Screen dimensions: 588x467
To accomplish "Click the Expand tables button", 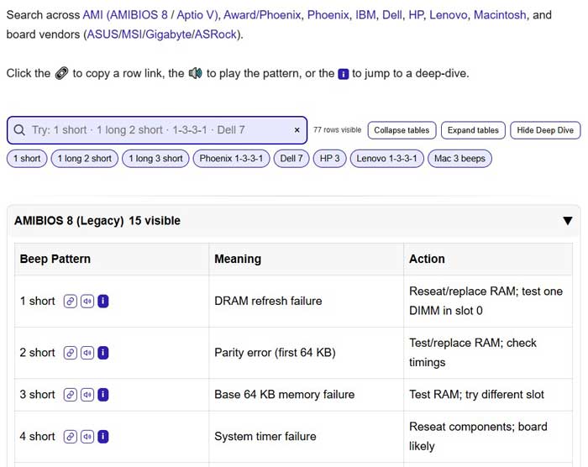I will [x=473, y=130].
